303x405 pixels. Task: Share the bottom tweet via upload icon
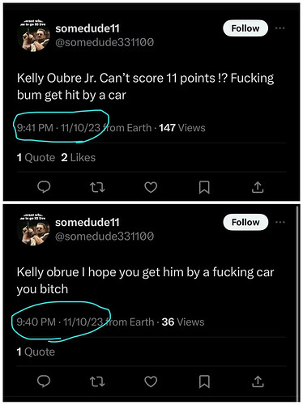click(x=258, y=382)
